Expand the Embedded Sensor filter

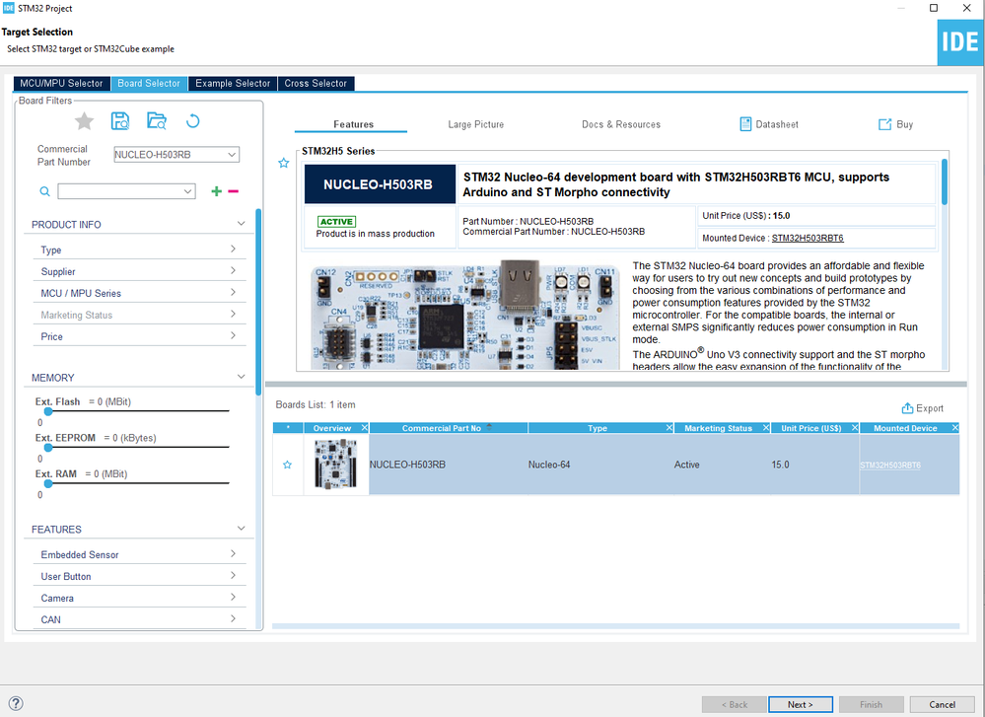tap(233, 553)
